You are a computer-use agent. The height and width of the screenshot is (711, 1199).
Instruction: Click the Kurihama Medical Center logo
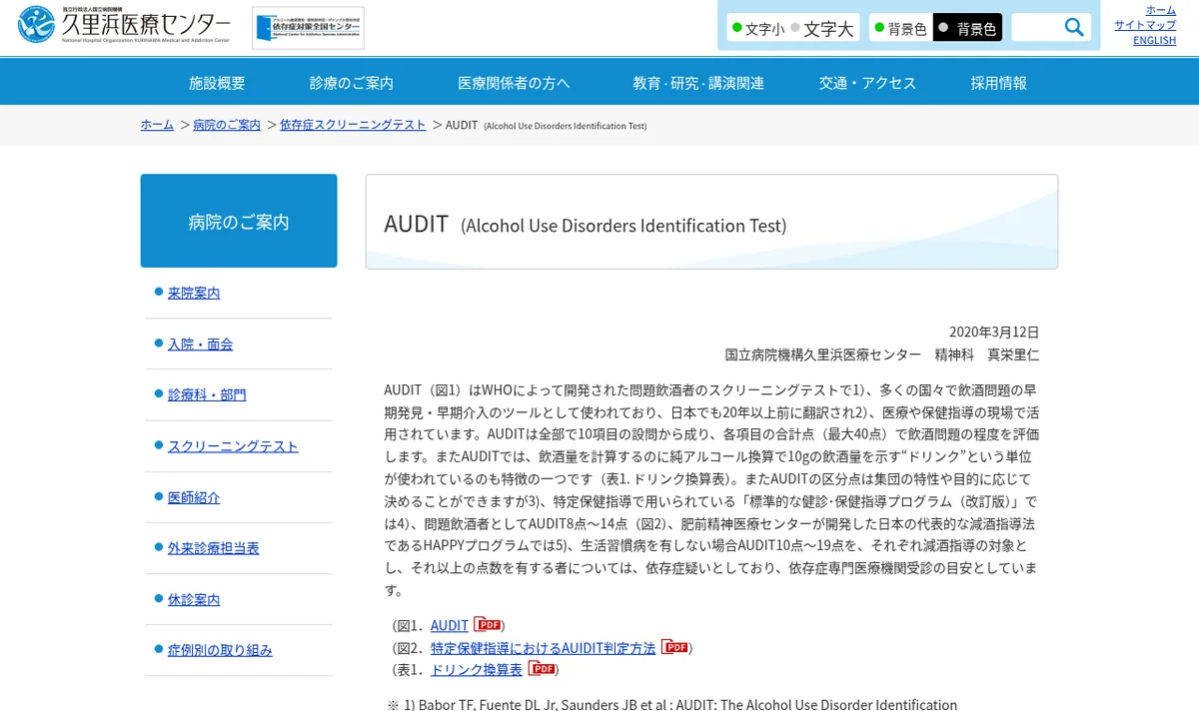coord(124,25)
